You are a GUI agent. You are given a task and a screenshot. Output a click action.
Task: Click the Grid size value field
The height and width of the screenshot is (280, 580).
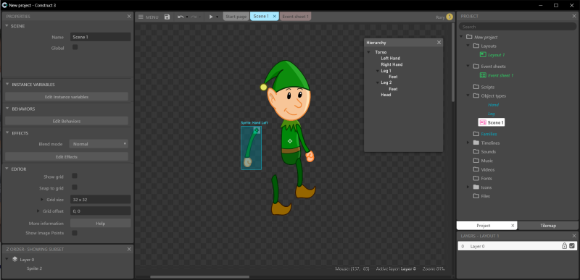[101, 200]
